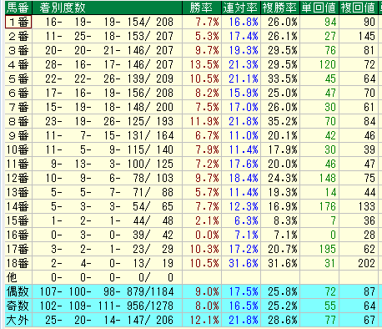The height and width of the screenshot is (329, 382).
Task: Select the 10番 row label
Action: coord(18,149)
